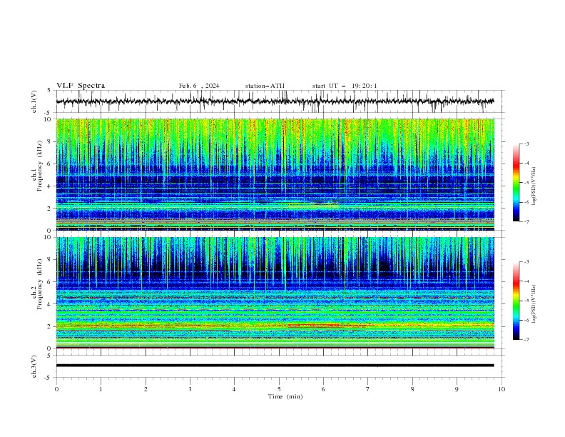Image resolution: width=565 pixels, height=437 pixels.
Task: Select the ch.2 colorbar "log(PSD)(V²/Hz)" label
Action: click(534, 303)
